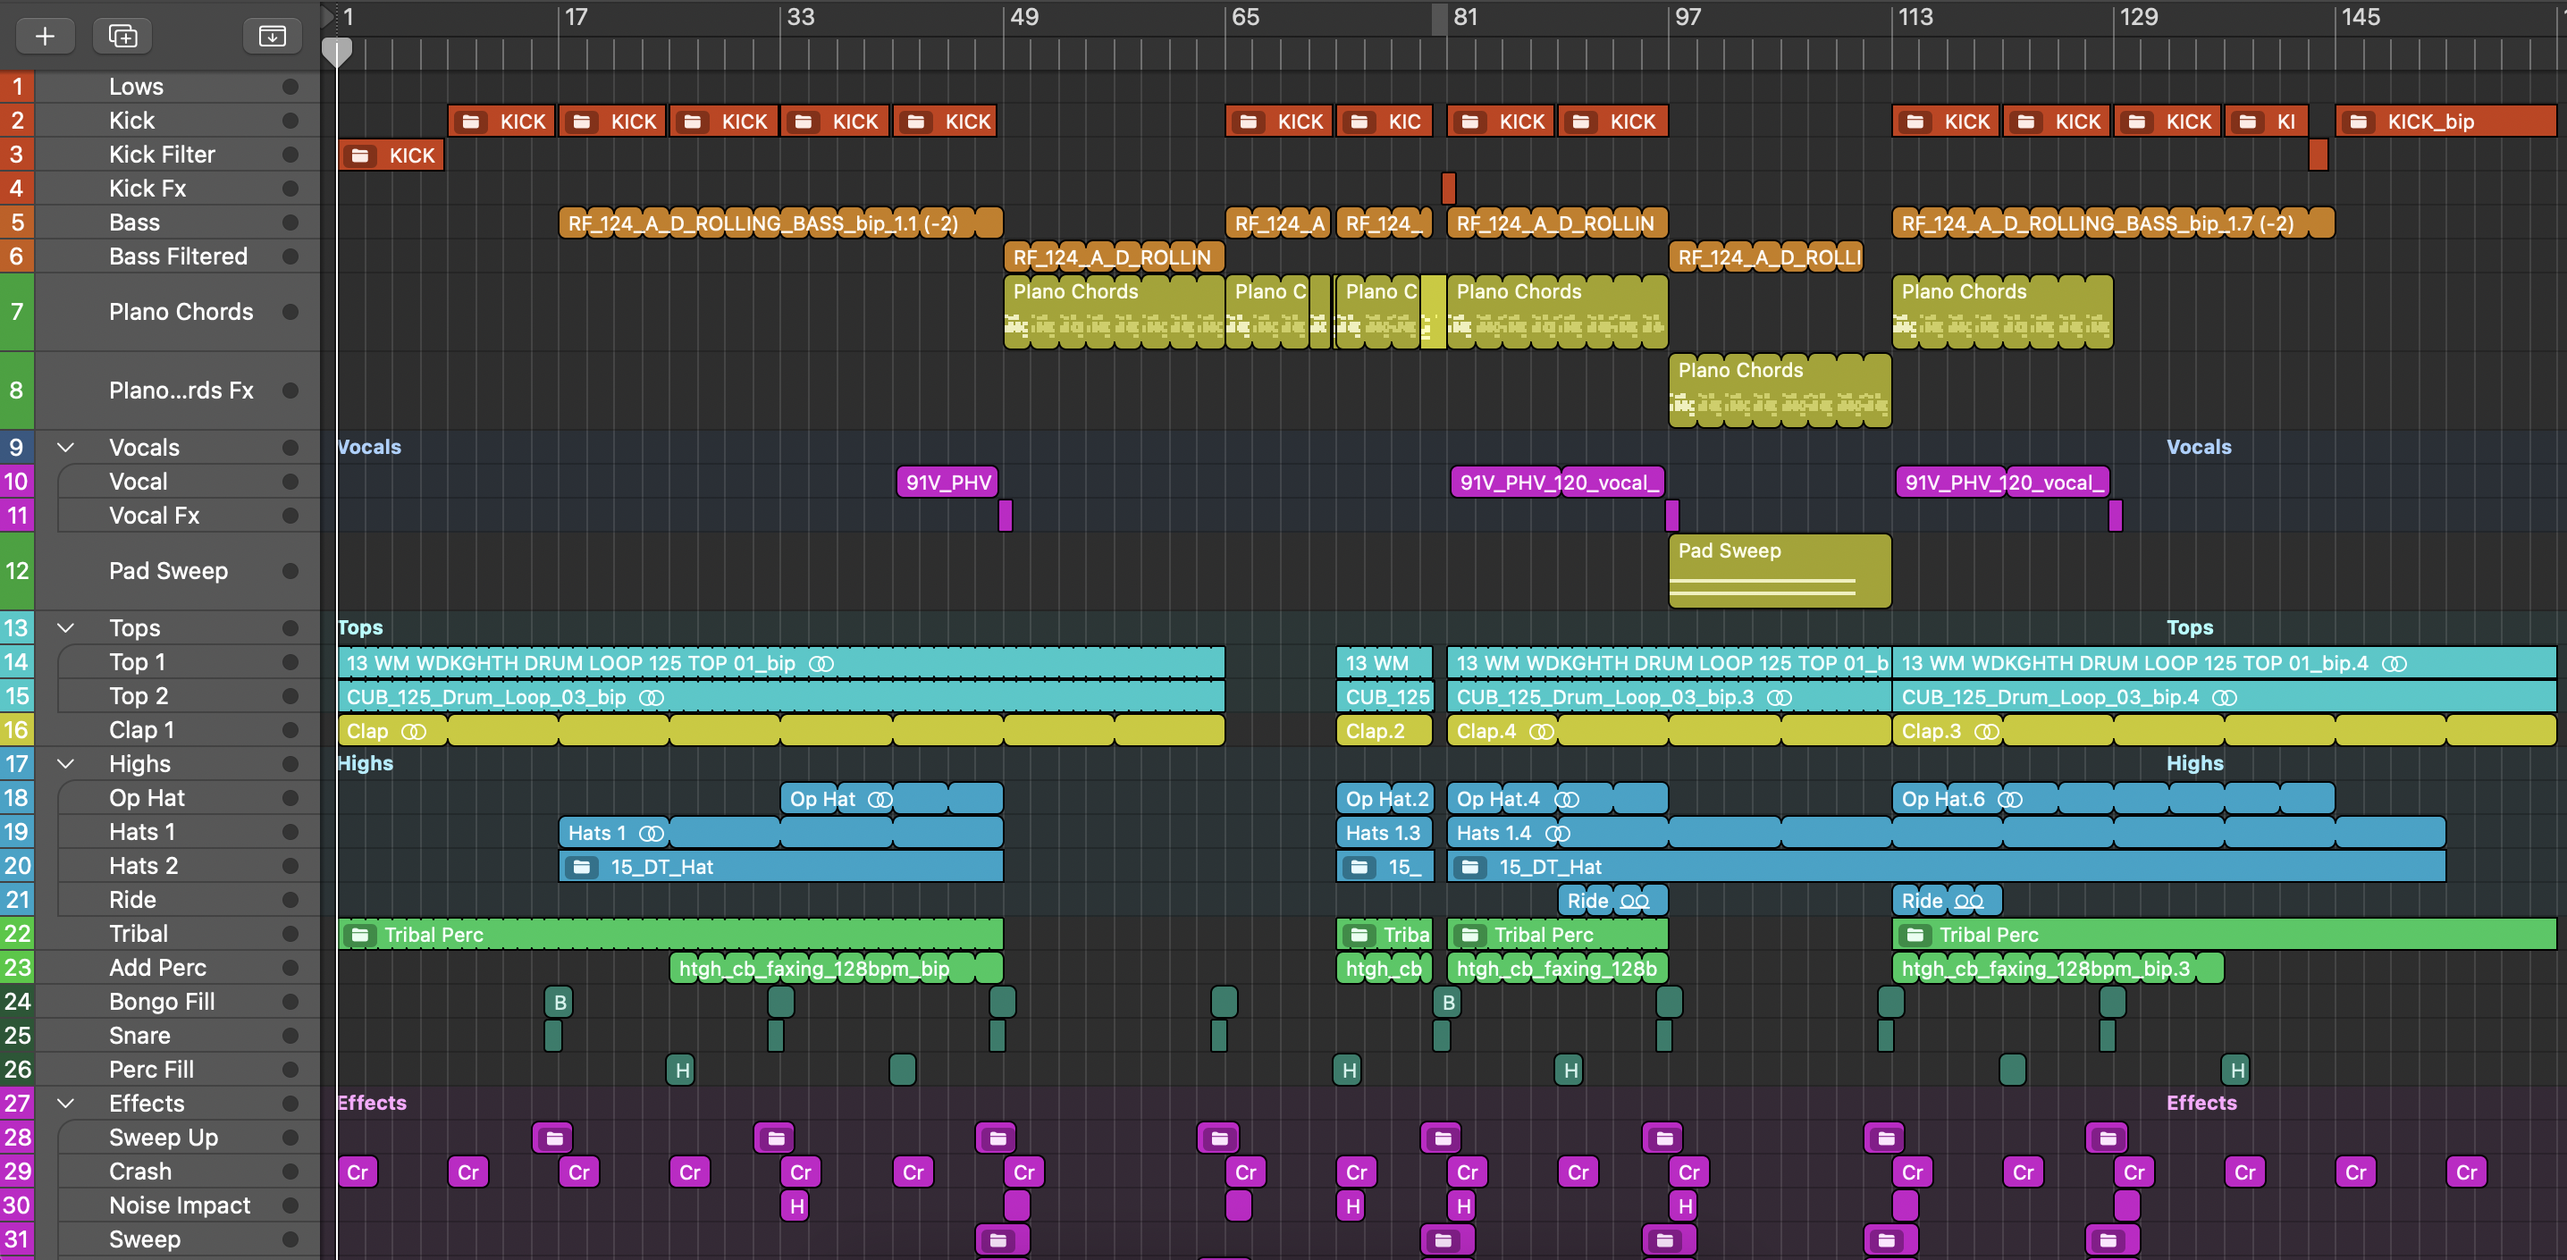
Task: Click the small red Kick Fx region
Action: (1449, 189)
